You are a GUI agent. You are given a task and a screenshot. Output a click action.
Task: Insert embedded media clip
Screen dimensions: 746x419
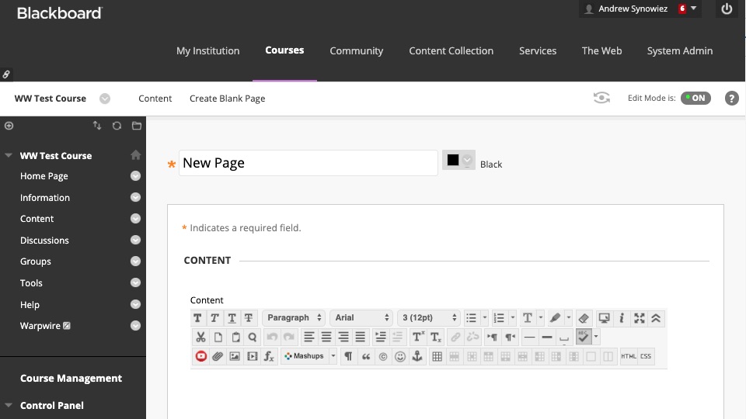(252, 356)
